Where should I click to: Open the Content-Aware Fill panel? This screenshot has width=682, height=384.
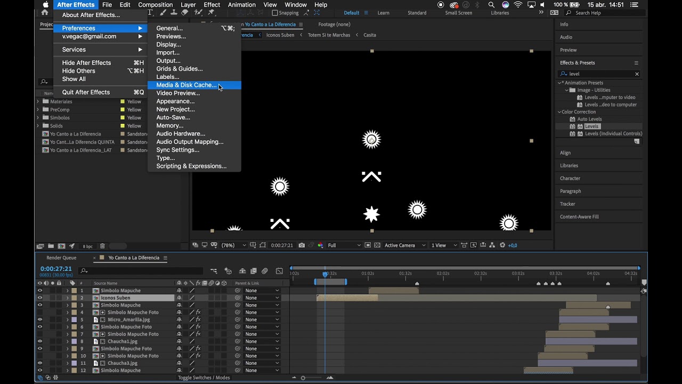click(579, 217)
